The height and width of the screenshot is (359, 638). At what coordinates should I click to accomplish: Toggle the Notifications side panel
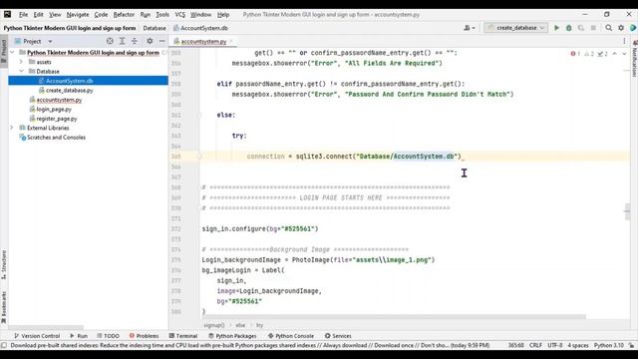pyautogui.click(x=634, y=58)
